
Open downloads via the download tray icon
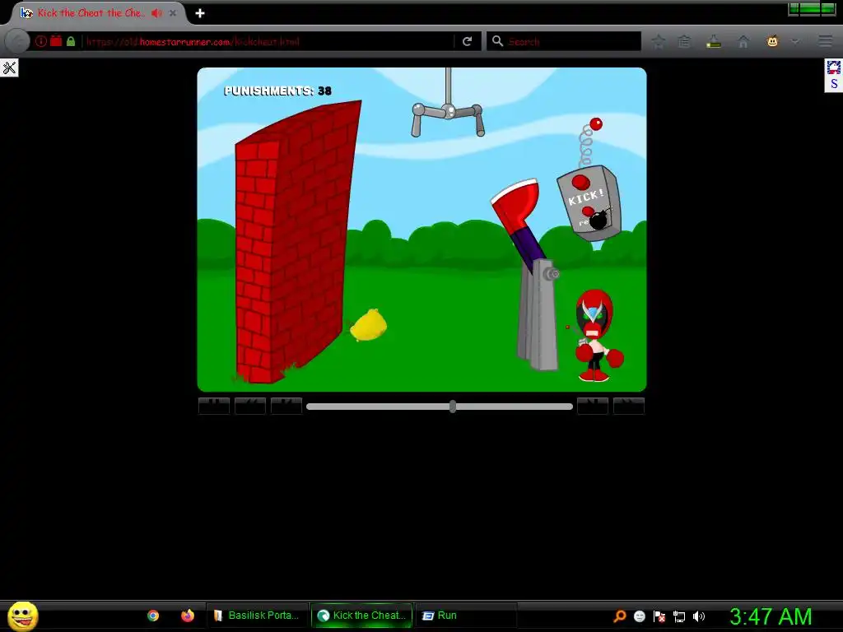coord(714,41)
